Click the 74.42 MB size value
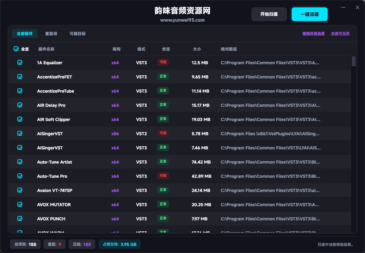 click(x=201, y=162)
